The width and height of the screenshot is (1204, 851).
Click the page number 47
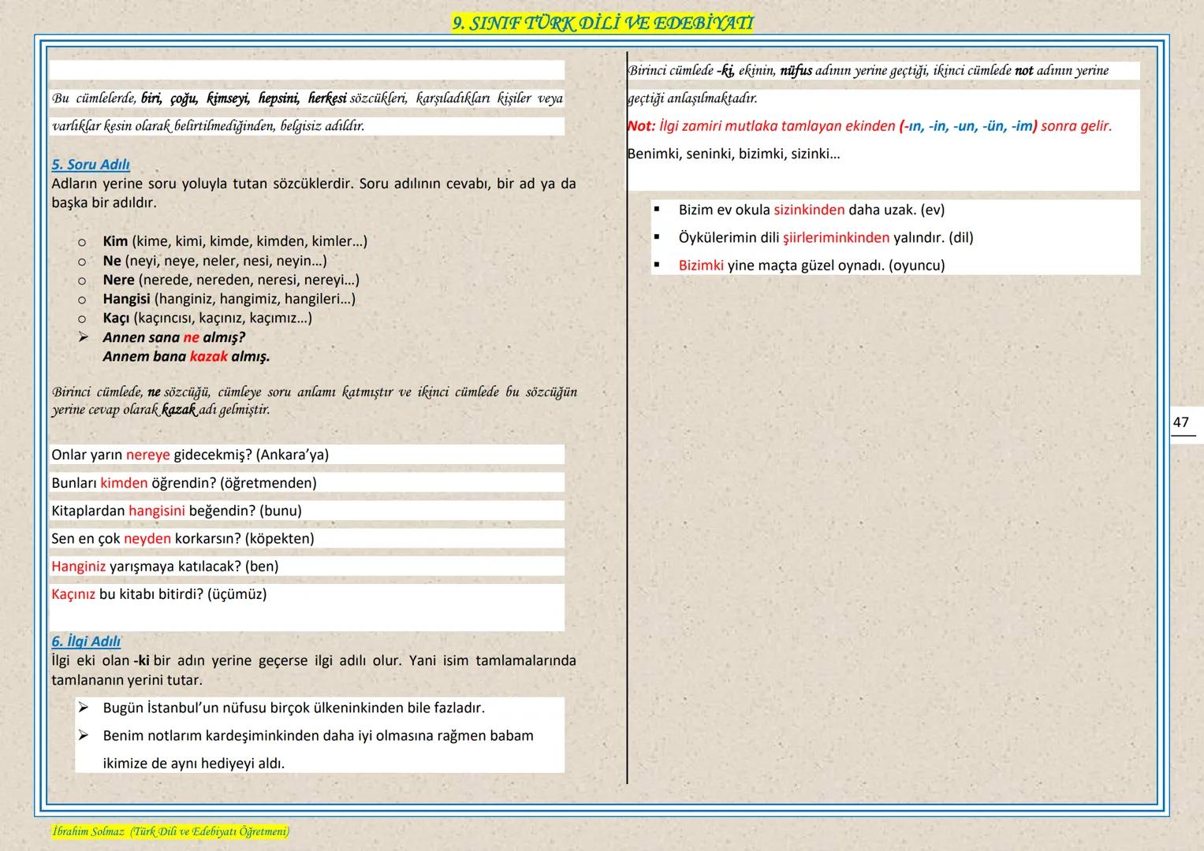tap(1180, 422)
